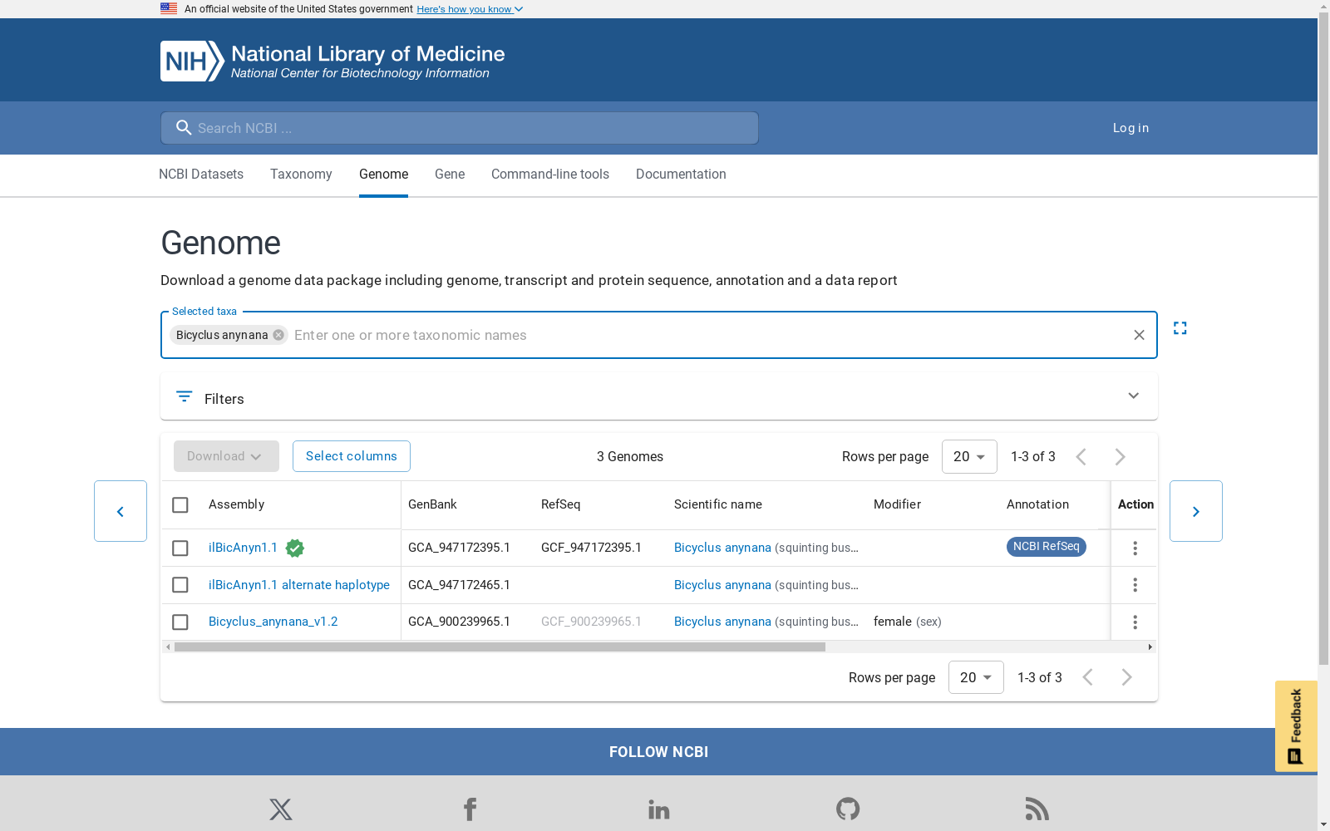1330x831 pixels.
Task: Click the greyed GCF_900239965.1 RefSeq cell
Action: [591, 622]
